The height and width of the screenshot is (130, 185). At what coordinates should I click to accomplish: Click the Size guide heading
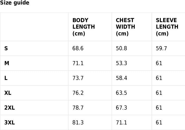(x=15, y=3)
